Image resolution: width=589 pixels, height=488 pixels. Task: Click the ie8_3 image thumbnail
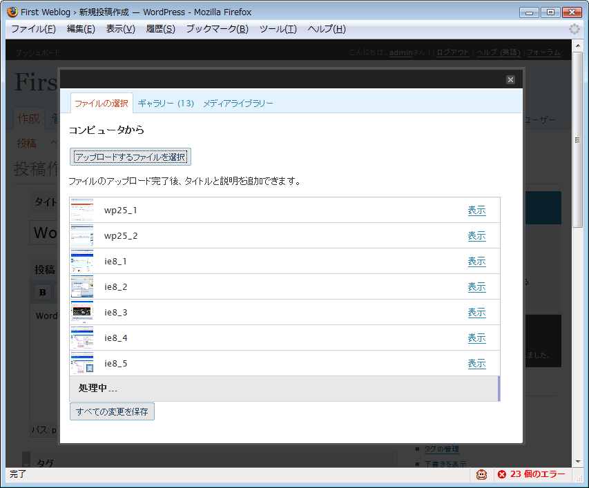click(x=81, y=313)
